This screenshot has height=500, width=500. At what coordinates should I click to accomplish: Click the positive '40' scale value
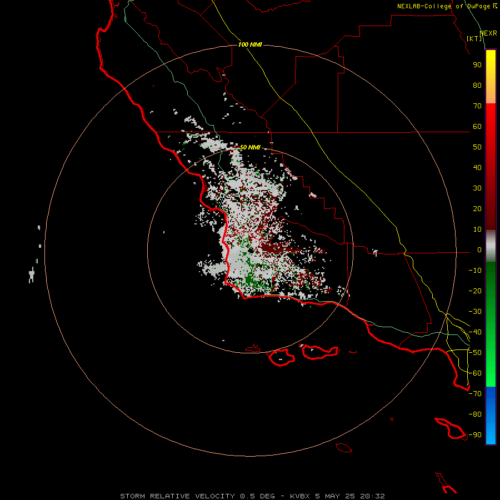point(477,168)
